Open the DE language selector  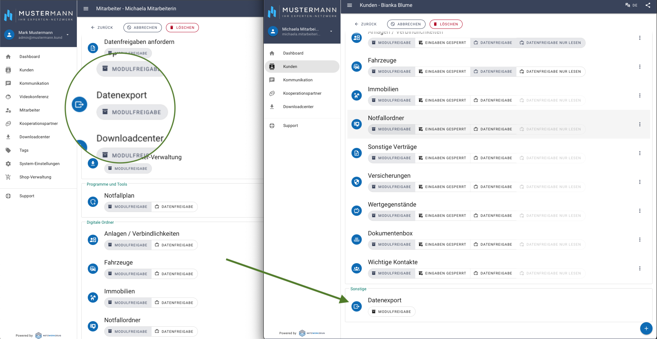tap(631, 5)
